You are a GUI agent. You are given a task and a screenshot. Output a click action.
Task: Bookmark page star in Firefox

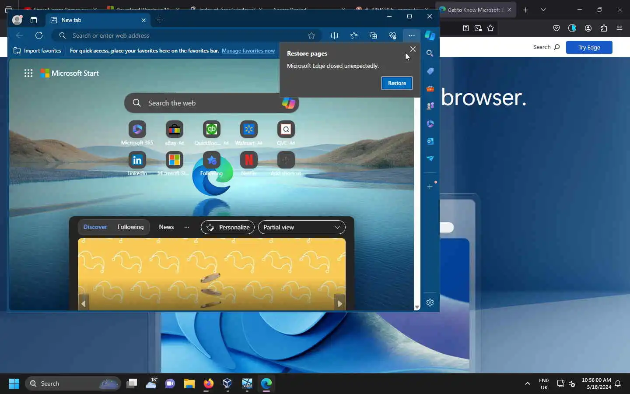pyautogui.click(x=490, y=28)
